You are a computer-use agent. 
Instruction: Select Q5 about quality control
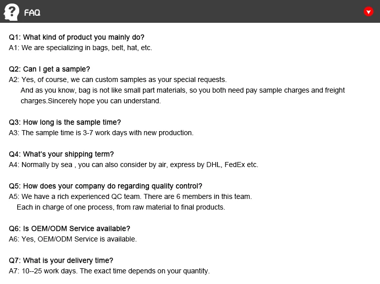pyautogui.click(x=105, y=186)
